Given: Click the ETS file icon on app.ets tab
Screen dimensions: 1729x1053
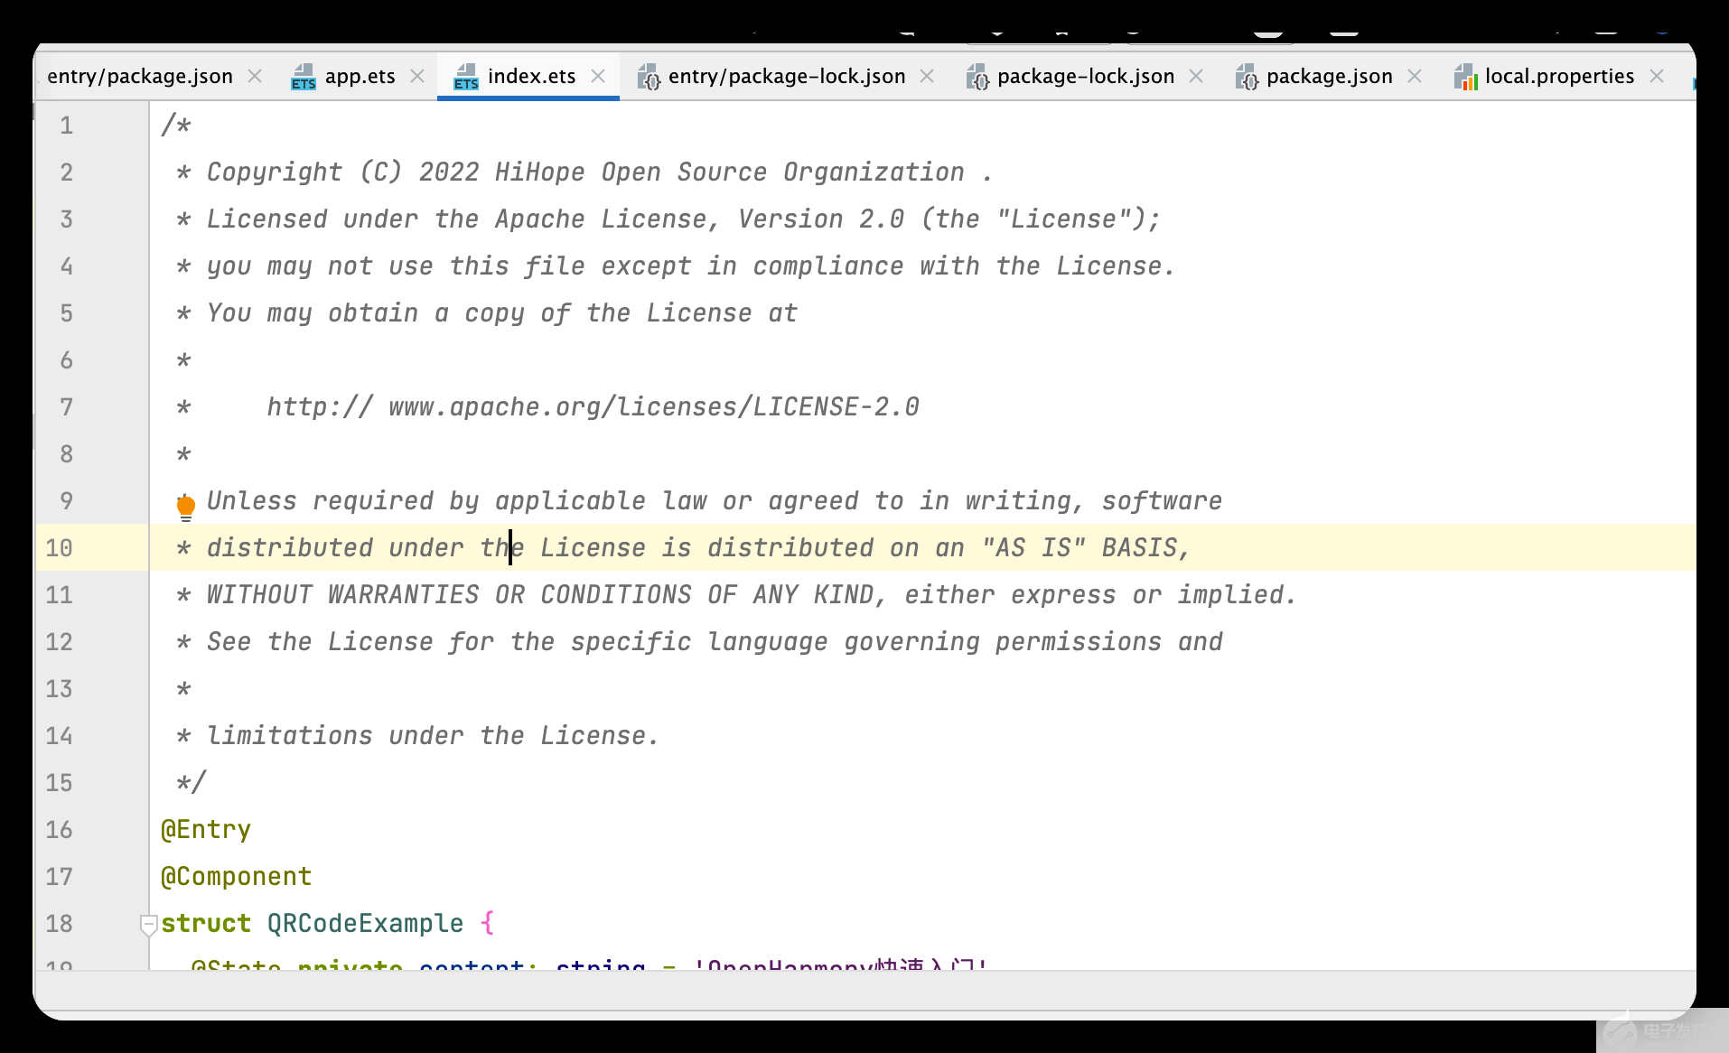Looking at the screenshot, I should click(x=304, y=77).
